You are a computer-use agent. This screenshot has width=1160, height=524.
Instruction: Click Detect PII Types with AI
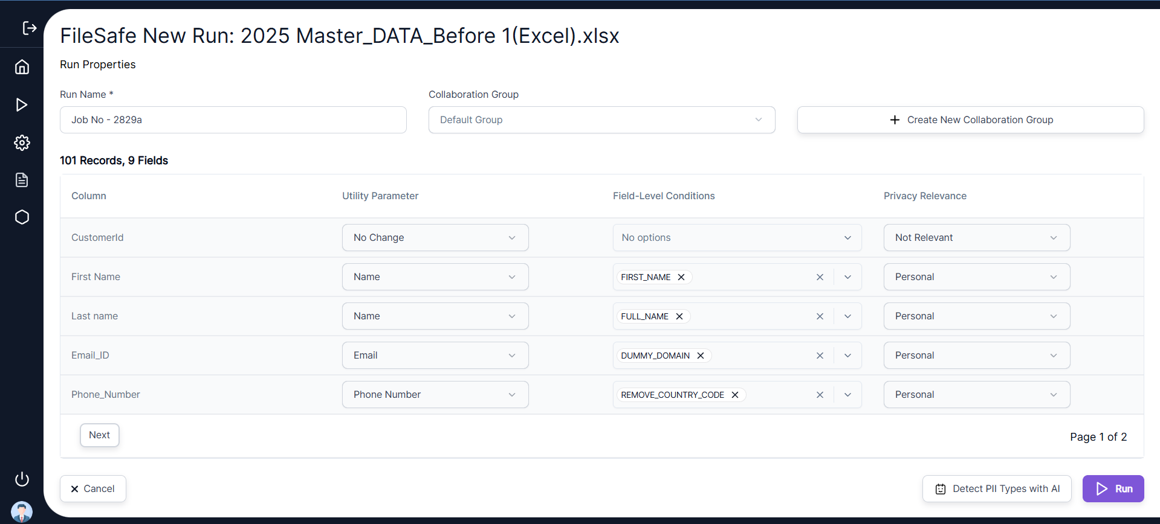click(x=997, y=489)
